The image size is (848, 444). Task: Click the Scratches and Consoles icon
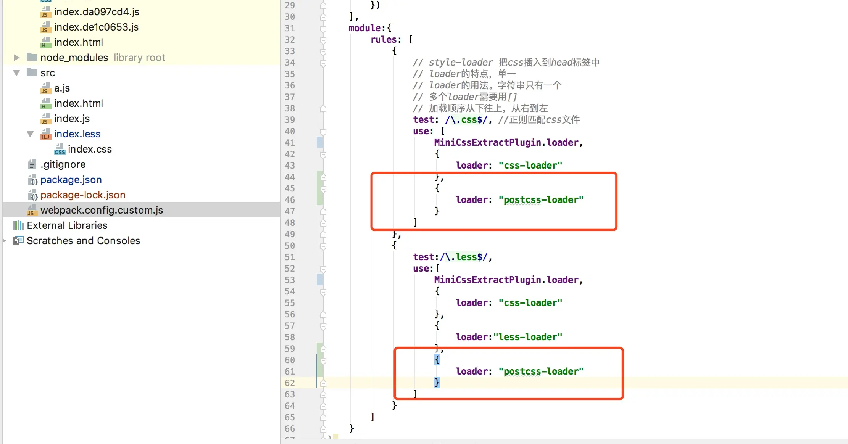18,241
